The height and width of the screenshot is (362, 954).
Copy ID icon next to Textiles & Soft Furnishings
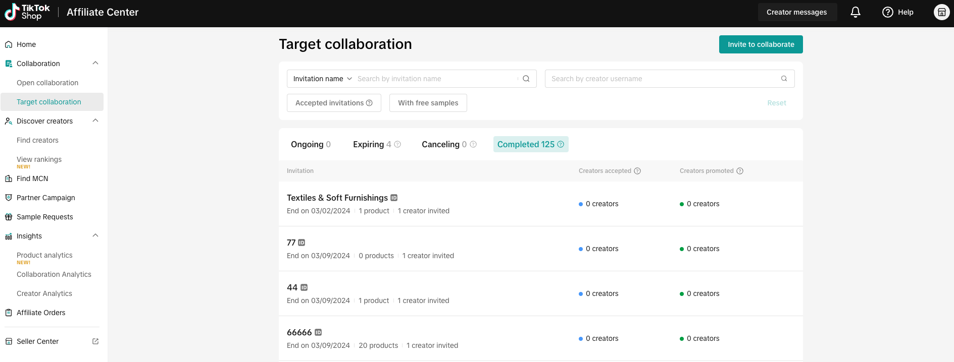pyautogui.click(x=394, y=198)
